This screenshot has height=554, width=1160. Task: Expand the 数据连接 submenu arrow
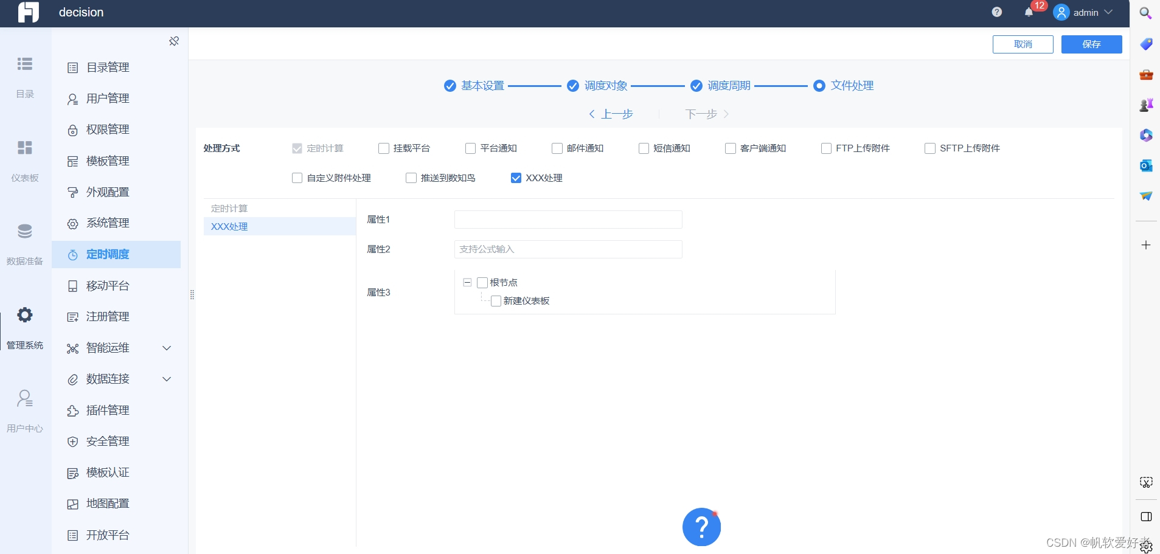[167, 379]
